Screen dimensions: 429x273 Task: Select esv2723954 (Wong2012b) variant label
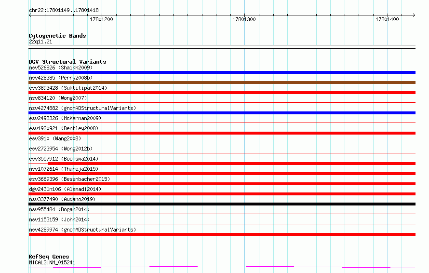pyautogui.click(x=61, y=149)
